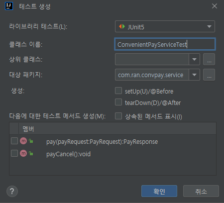Click the help question mark button

tap(12, 191)
